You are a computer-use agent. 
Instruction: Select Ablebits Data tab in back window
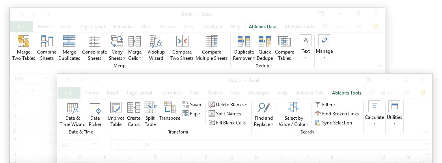pos(263,27)
